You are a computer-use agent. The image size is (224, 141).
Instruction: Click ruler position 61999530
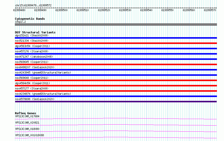click(x=125, y=10)
